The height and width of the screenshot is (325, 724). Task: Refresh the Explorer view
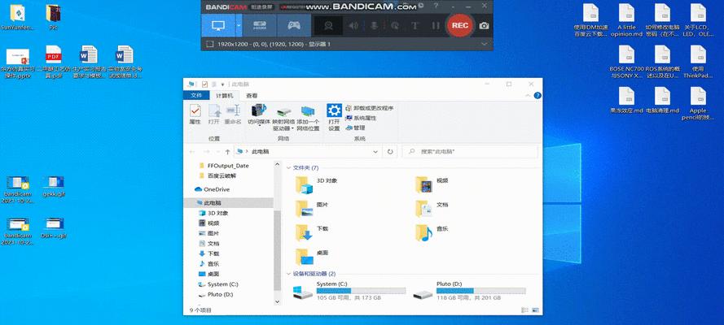point(390,151)
